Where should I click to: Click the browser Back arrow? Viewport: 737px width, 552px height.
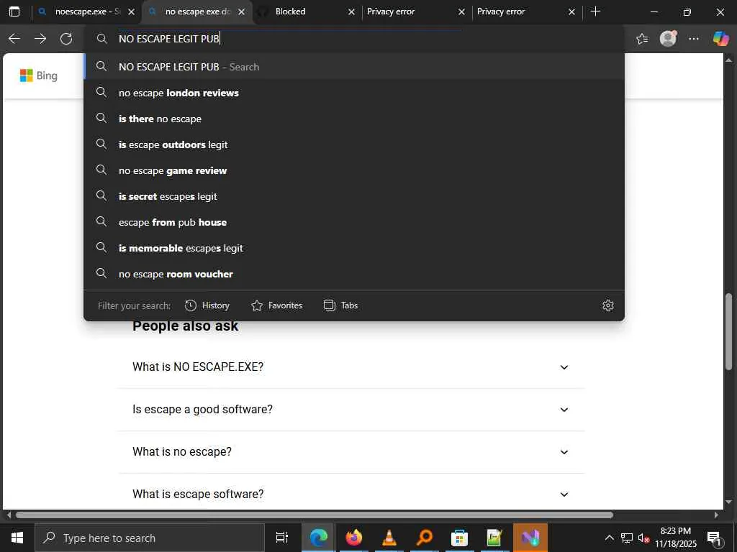pos(14,39)
